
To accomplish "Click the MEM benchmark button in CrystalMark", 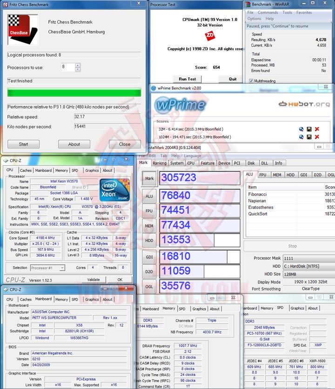I will (x=149, y=226).
